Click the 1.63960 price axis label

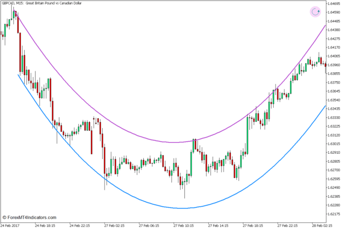[x=335, y=65]
